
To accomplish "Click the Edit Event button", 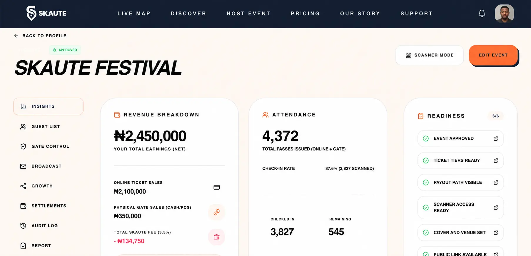I will [x=493, y=55].
